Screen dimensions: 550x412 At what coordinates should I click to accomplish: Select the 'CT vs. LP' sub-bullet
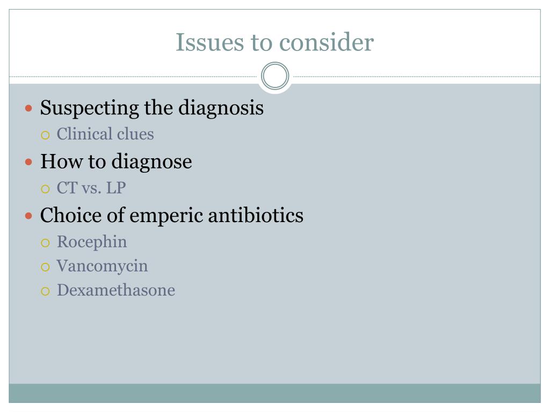click(91, 188)
